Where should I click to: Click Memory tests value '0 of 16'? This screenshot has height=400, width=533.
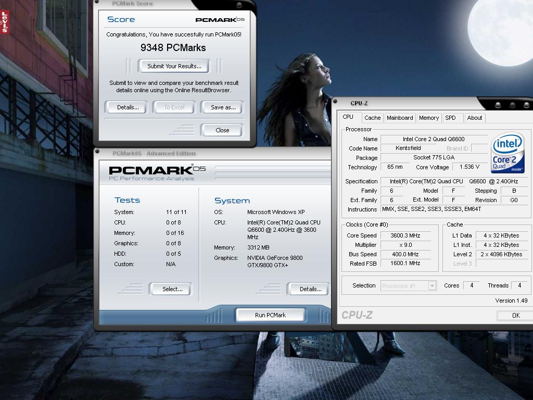tap(175, 233)
